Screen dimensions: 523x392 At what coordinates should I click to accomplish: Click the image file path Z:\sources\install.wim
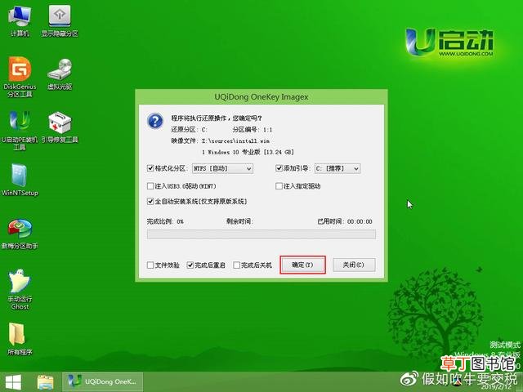pyautogui.click(x=235, y=141)
